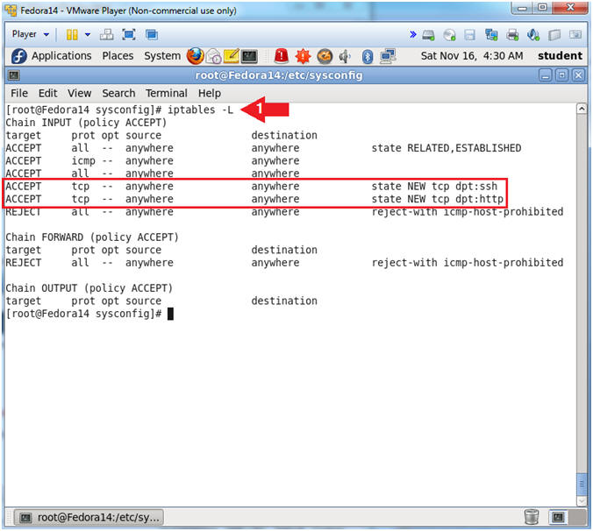Open the Player menu dropdown

(x=30, y=34)
